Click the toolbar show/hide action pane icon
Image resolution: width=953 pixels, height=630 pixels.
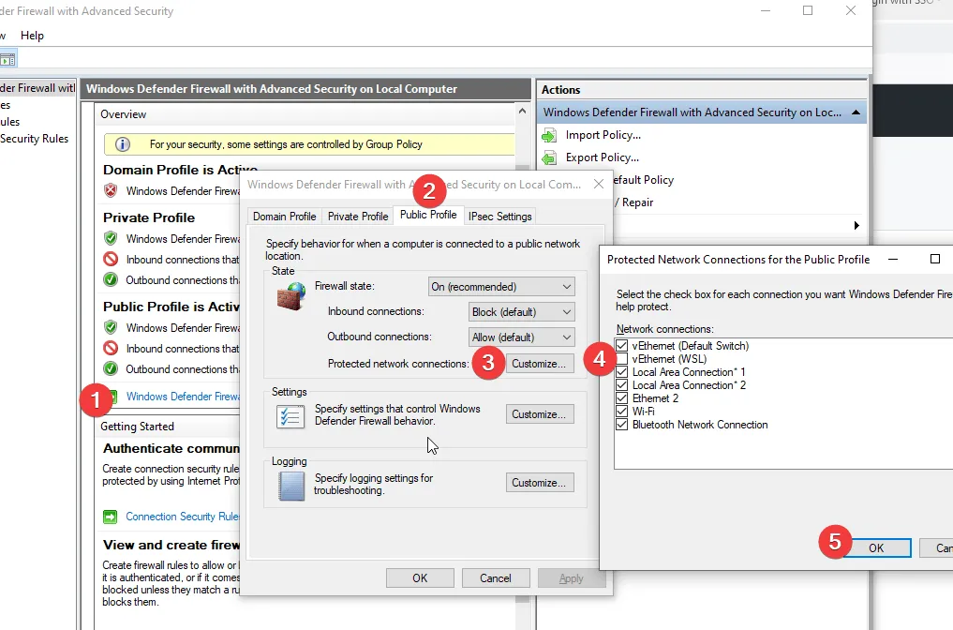(7, 60)
